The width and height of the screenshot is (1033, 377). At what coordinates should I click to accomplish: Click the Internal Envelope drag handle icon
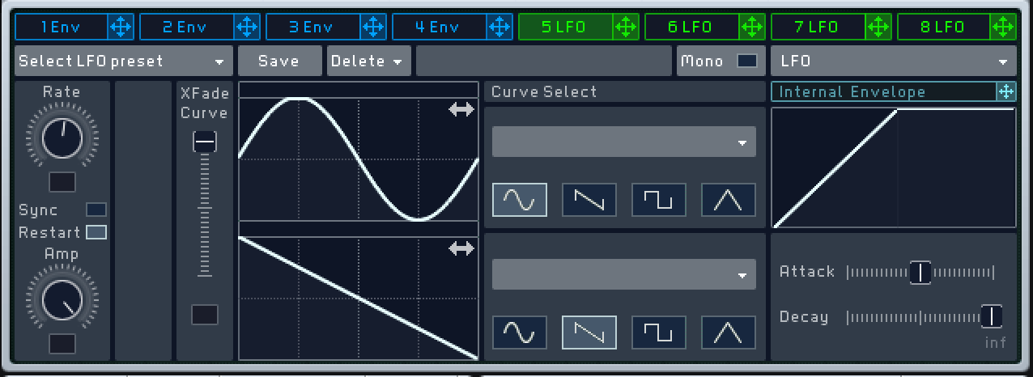click(1005, 91)
